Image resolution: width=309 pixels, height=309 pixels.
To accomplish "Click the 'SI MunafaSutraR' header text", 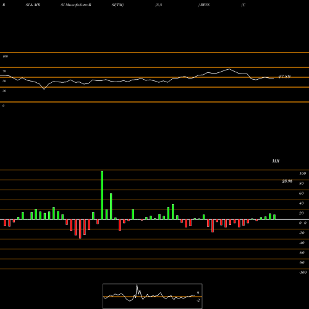I will [x=76, y=5].
